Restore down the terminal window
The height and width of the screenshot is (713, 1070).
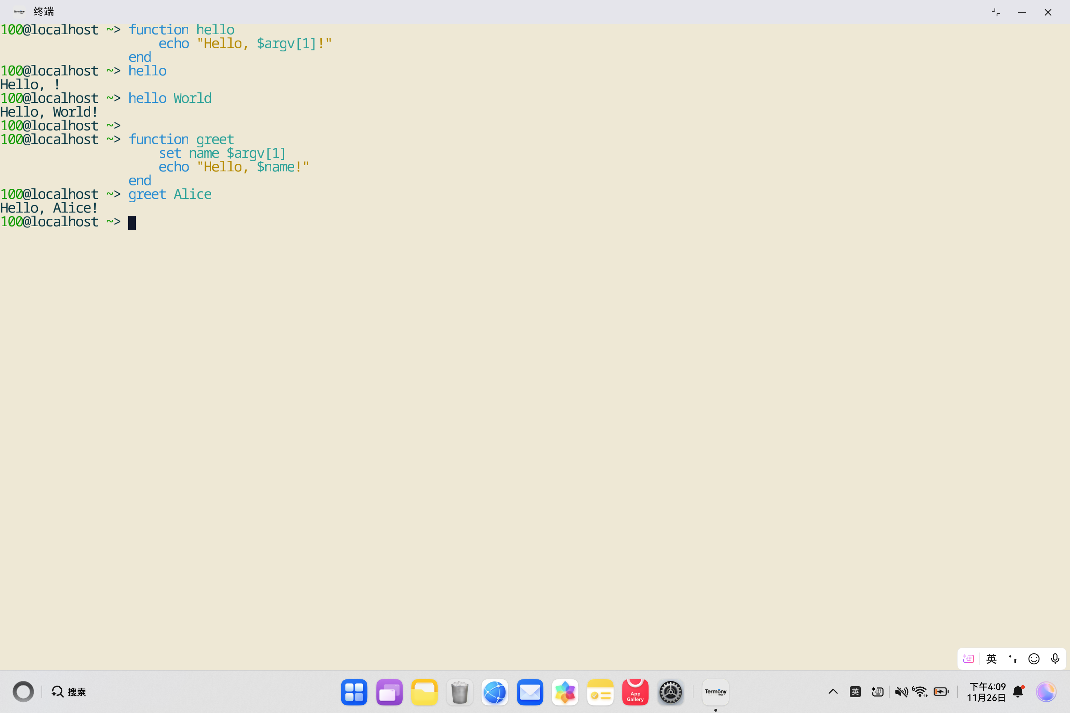995,12
